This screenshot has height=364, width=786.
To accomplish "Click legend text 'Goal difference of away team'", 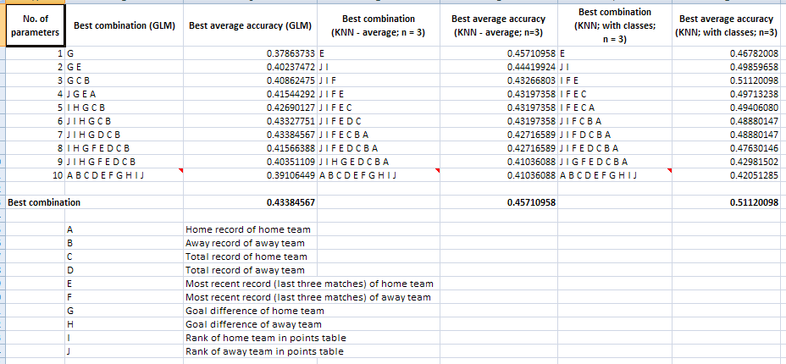I will [x=253, y=324].
